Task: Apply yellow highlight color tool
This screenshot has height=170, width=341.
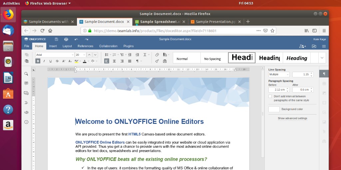Action: [x=76, y=61]
